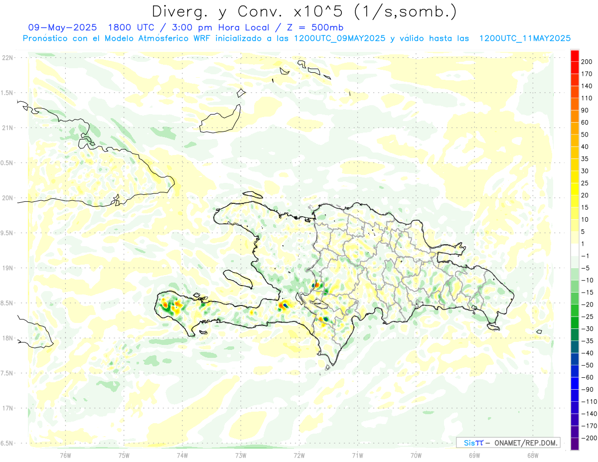Click the '75W' longitude label
598x462 pixels.
tap(124, 455)
